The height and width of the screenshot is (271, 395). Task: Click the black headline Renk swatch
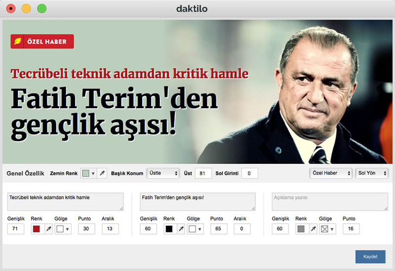click(x=170, y=229)
